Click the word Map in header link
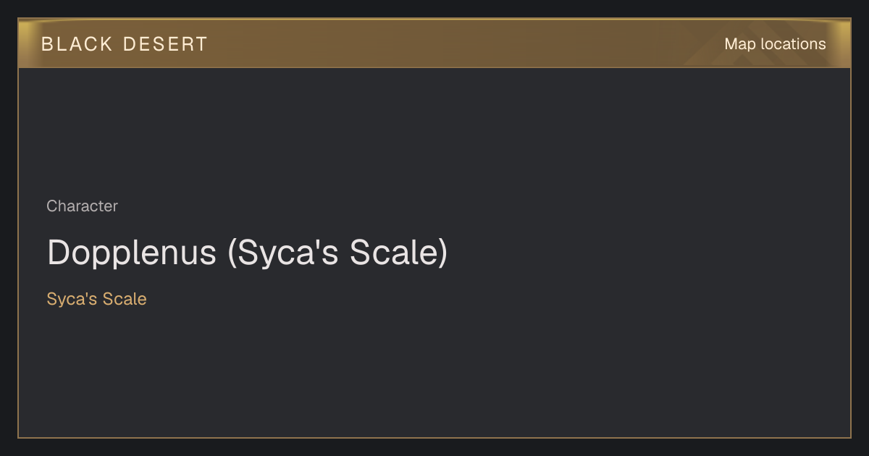 pos(740,44)
